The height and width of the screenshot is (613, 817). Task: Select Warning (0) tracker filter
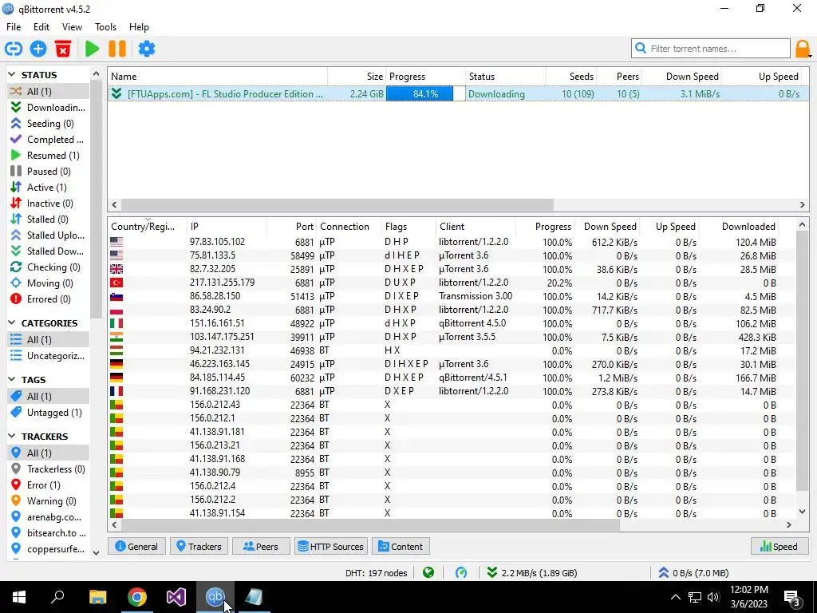tap(48, 501)
